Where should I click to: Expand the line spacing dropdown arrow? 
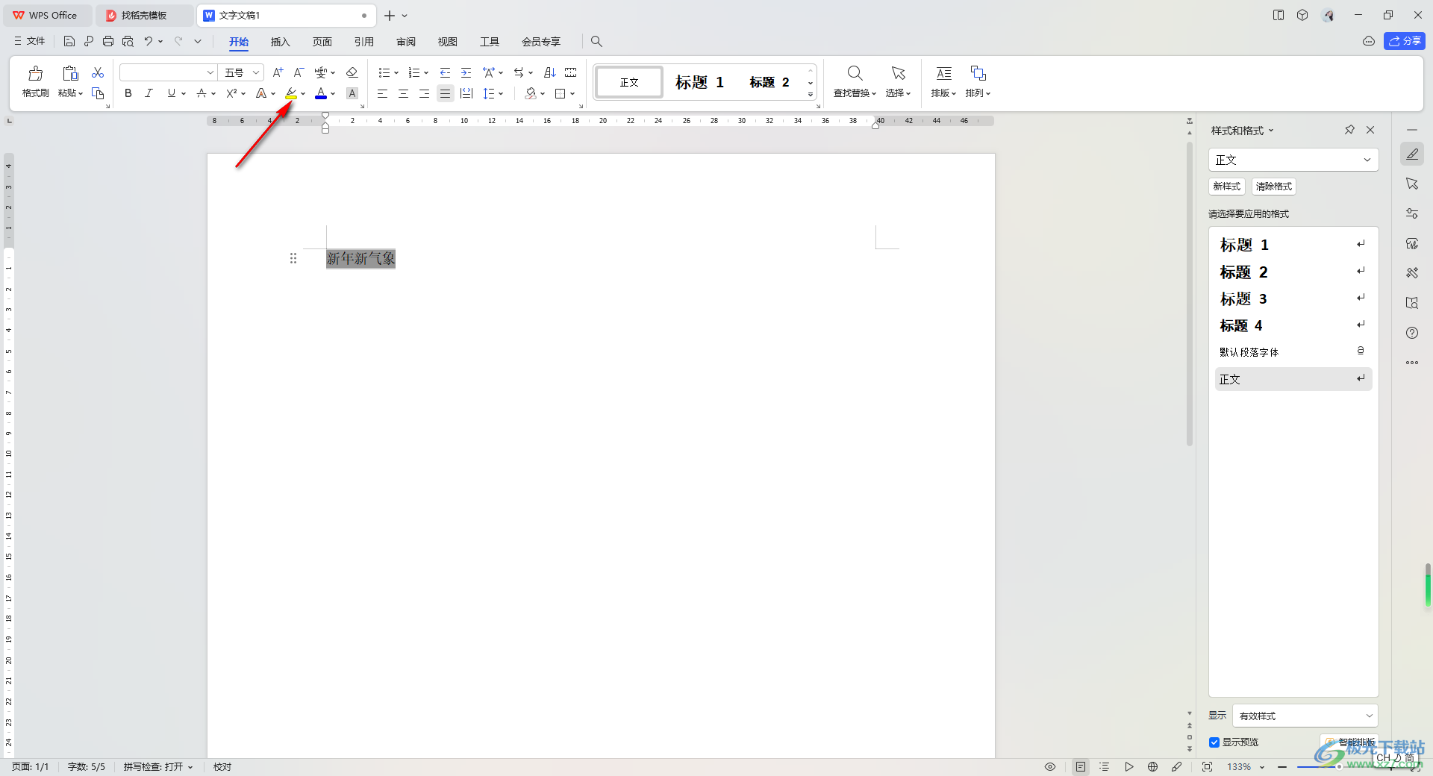501,94
